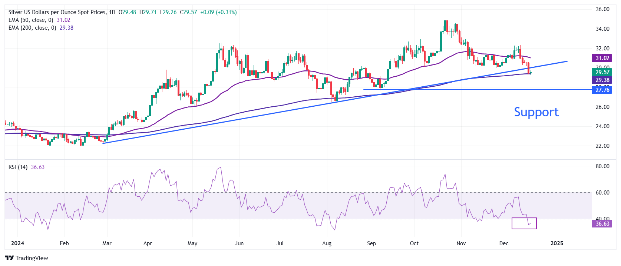621x266 pixels.
Task: Click the 60.00 level on the RSI axis
Action: [x=602, y=193]
